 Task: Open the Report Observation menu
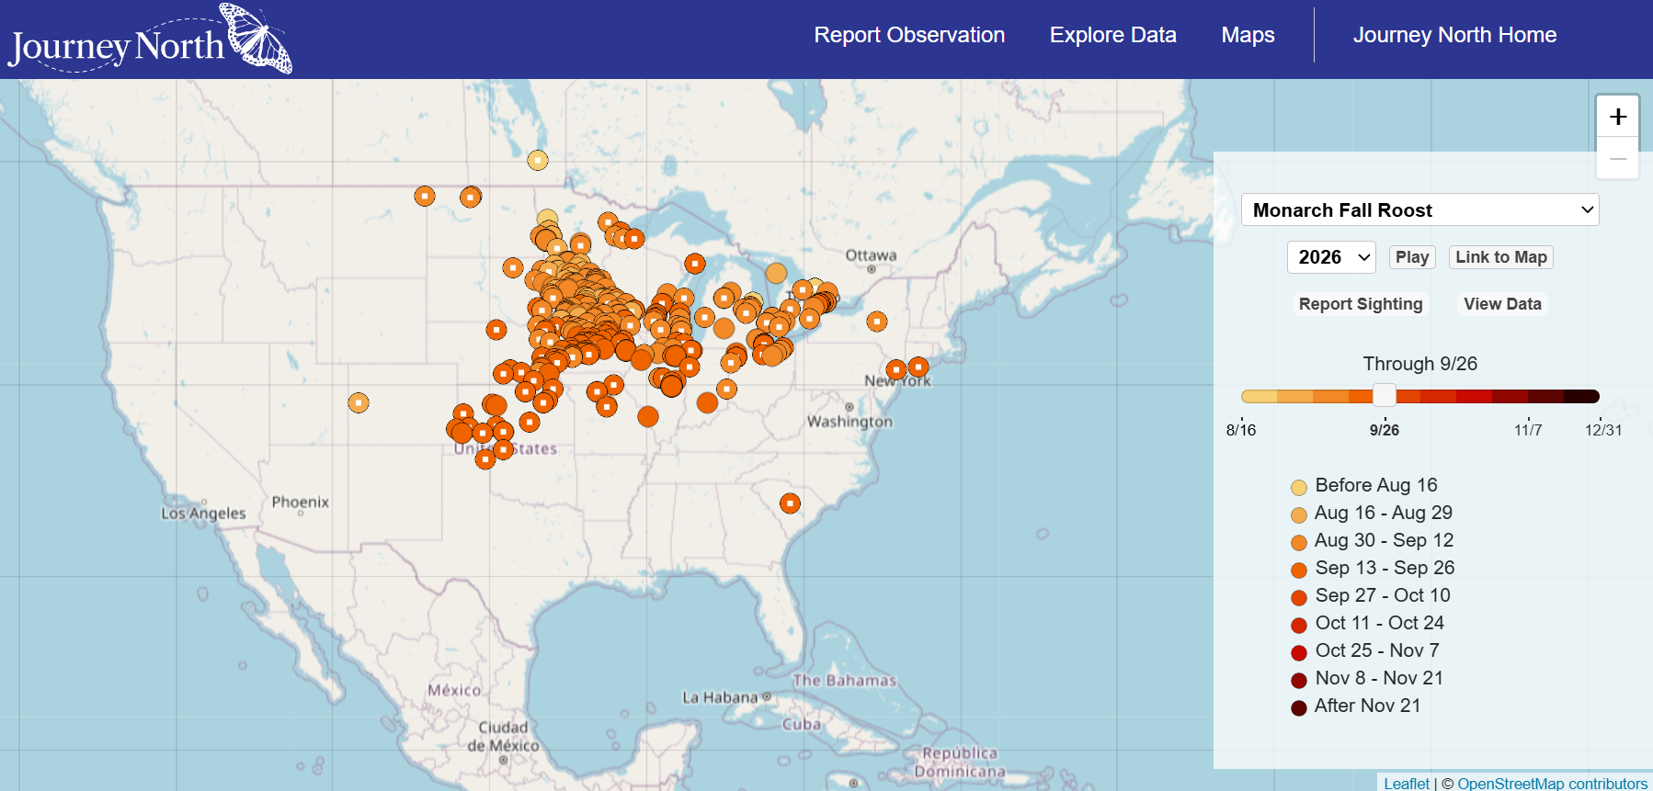[x=909, y=35]
